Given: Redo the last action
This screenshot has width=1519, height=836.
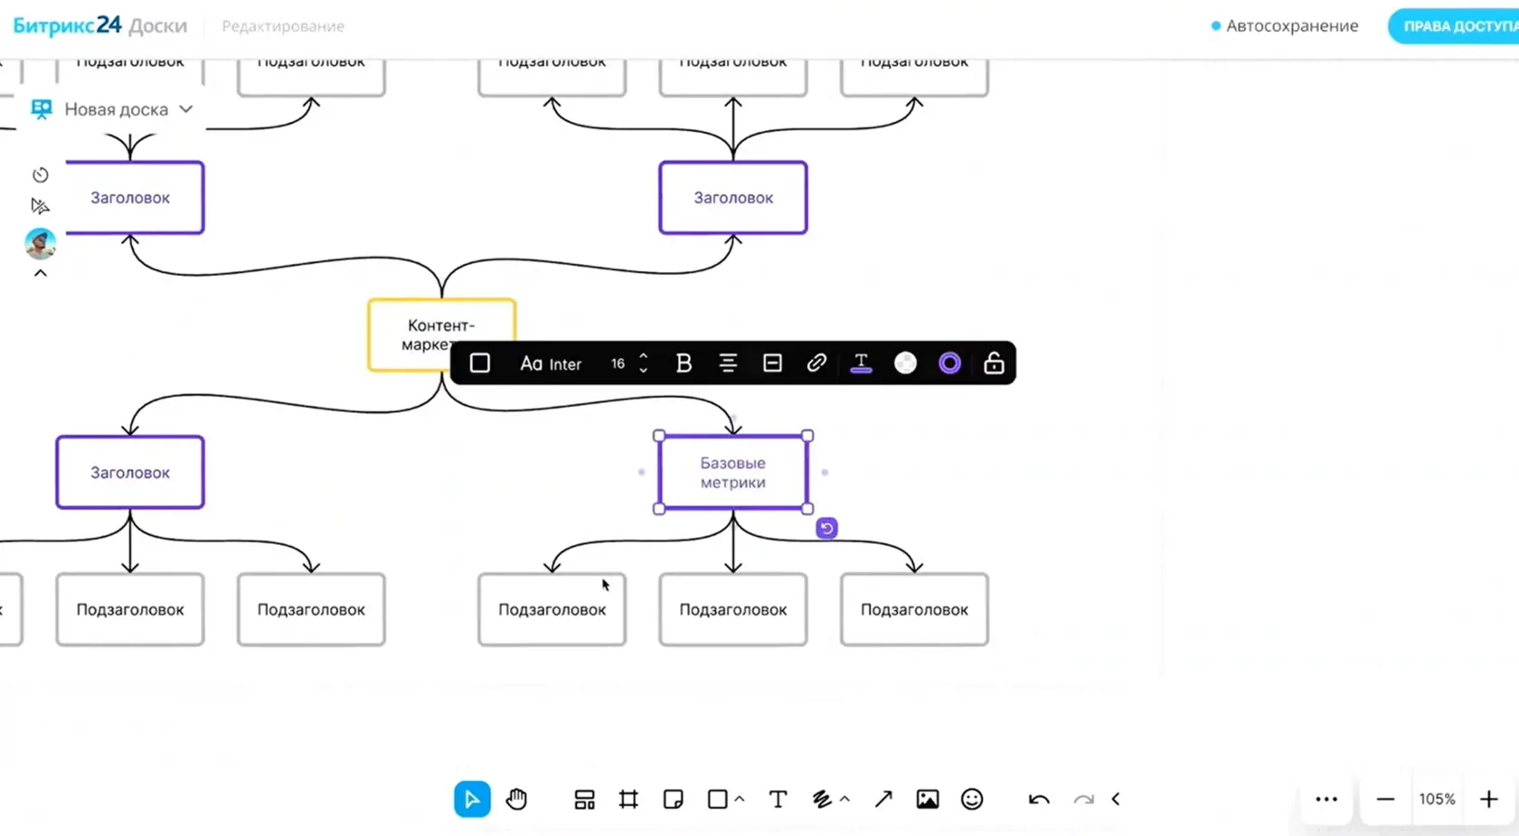Looking at the screenshot, I should [x=1083, y=799].
